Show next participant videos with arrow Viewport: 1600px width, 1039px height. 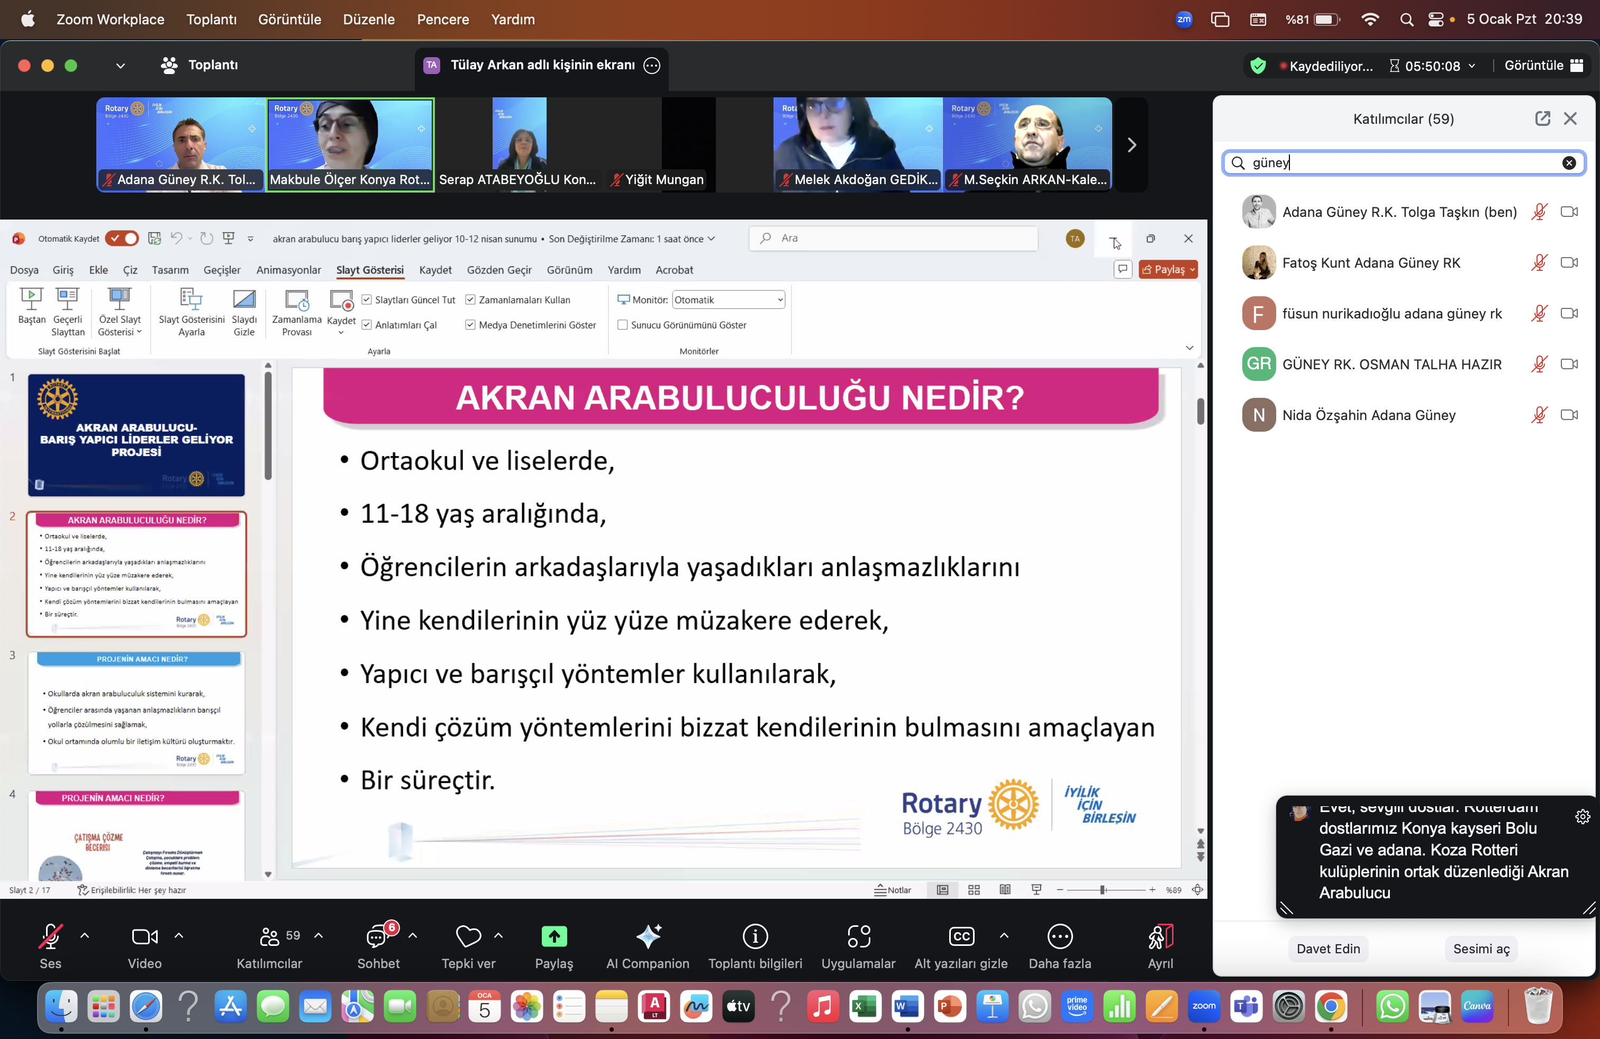1131,145
